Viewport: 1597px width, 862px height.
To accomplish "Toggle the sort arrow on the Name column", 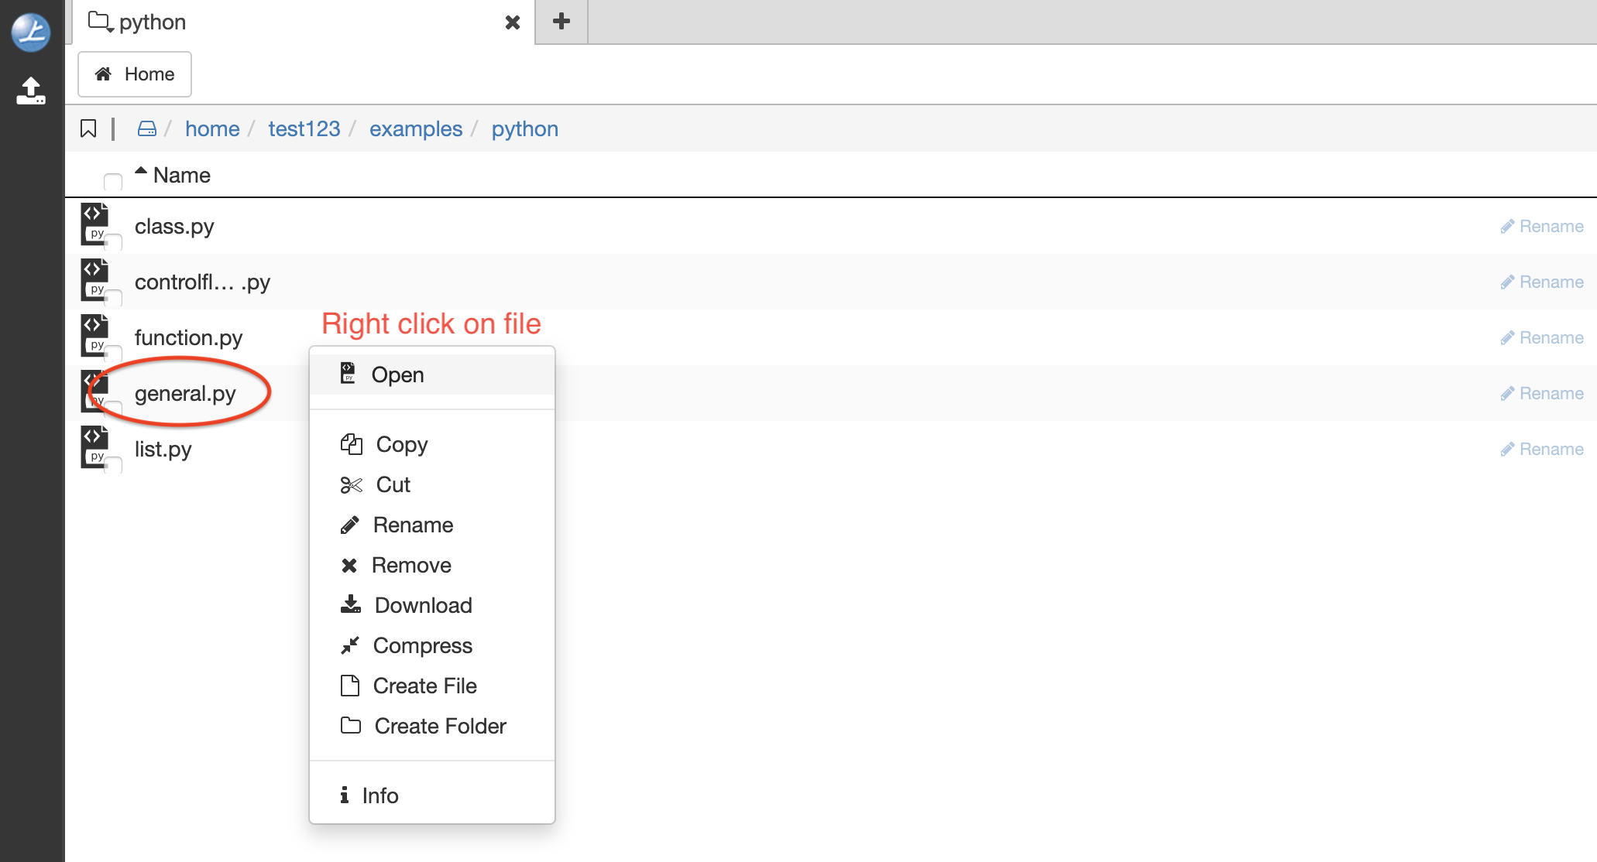I will pos(141,169).
